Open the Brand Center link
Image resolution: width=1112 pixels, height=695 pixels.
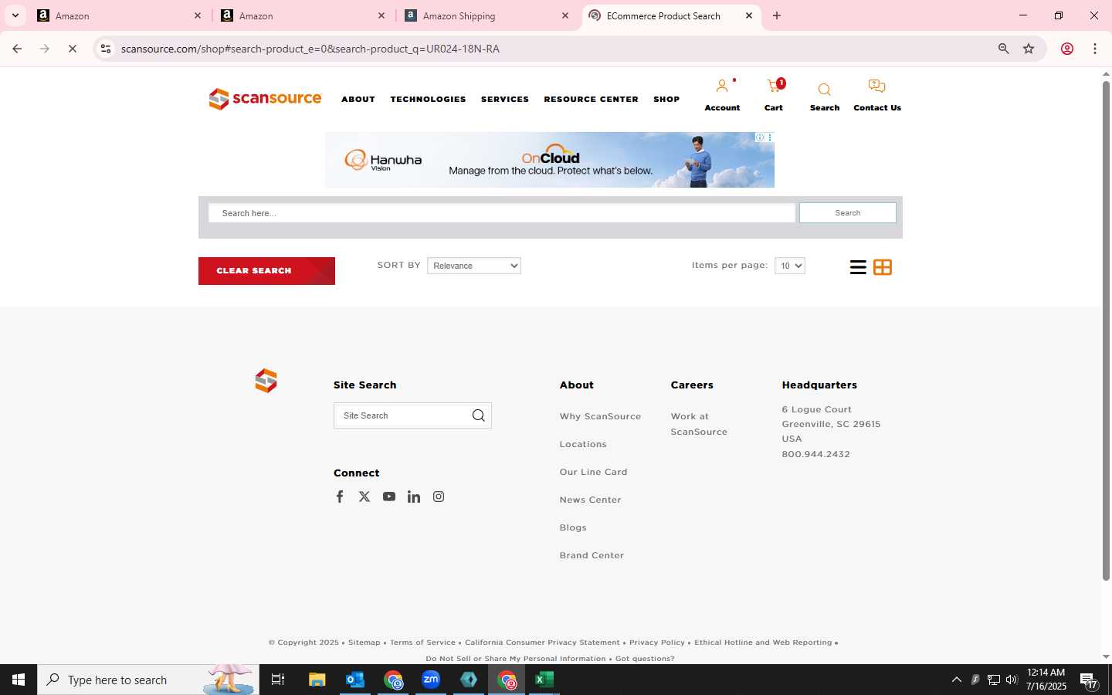coord(592,555)
